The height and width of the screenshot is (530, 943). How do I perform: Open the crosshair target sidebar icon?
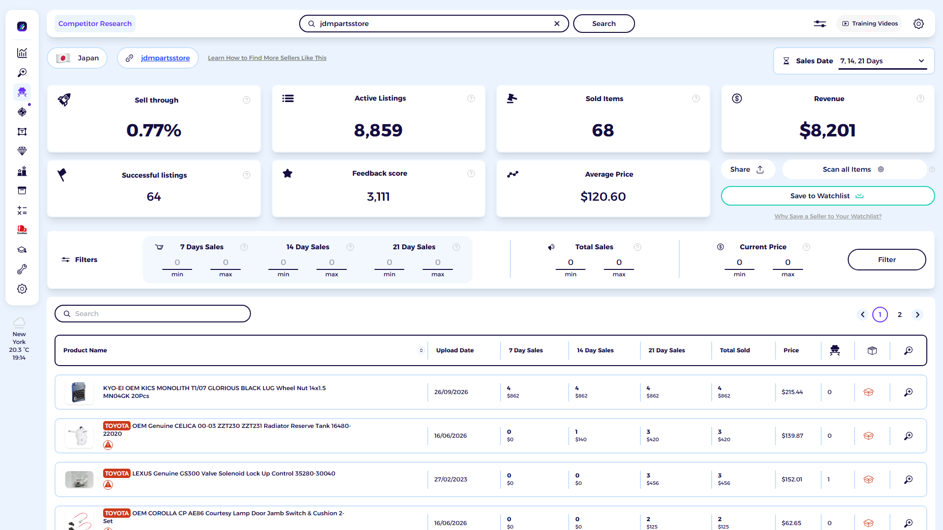[22, 112]
